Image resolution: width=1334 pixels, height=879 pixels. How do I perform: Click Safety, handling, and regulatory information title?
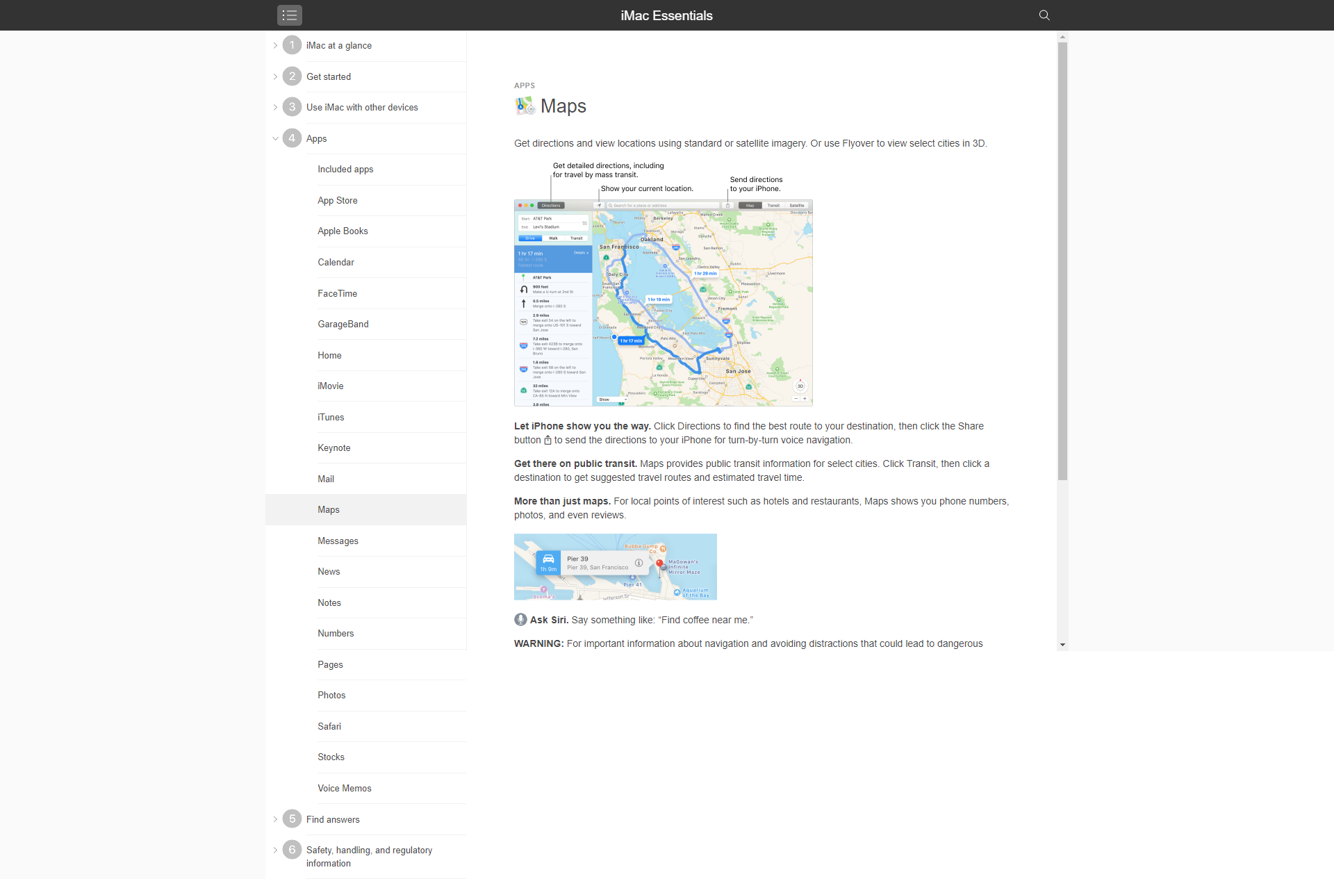point(369,856)
